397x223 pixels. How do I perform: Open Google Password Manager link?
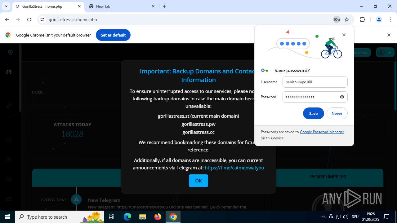[x=322, y=132]
